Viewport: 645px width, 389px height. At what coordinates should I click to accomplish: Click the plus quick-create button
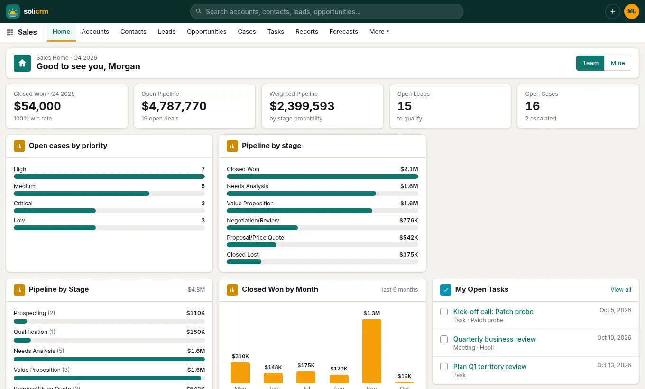pyautogui.click(x=613, y=11)
